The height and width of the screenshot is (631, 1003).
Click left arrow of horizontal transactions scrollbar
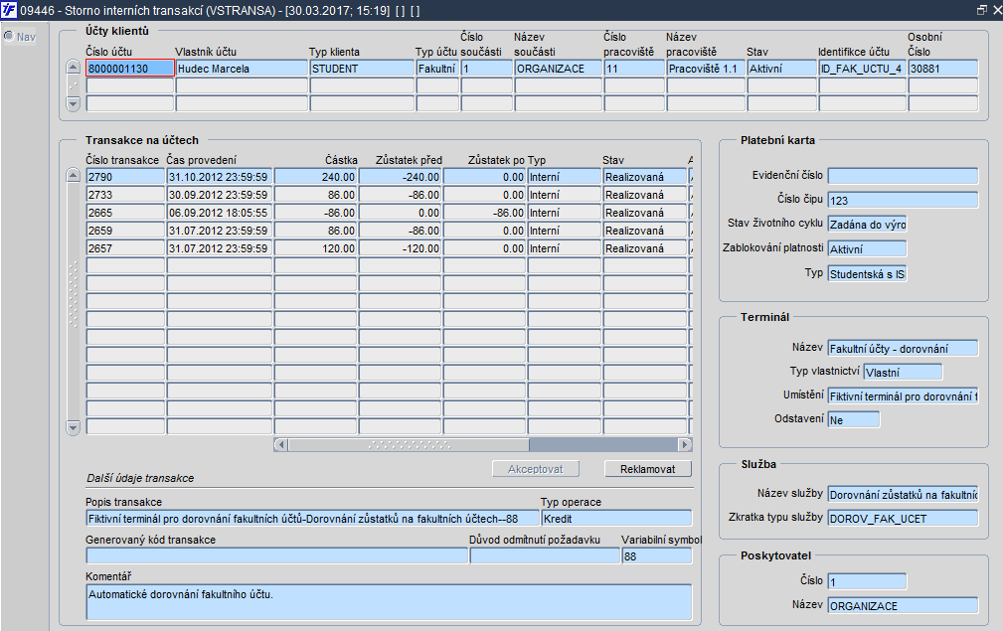[x=281, y=445]
